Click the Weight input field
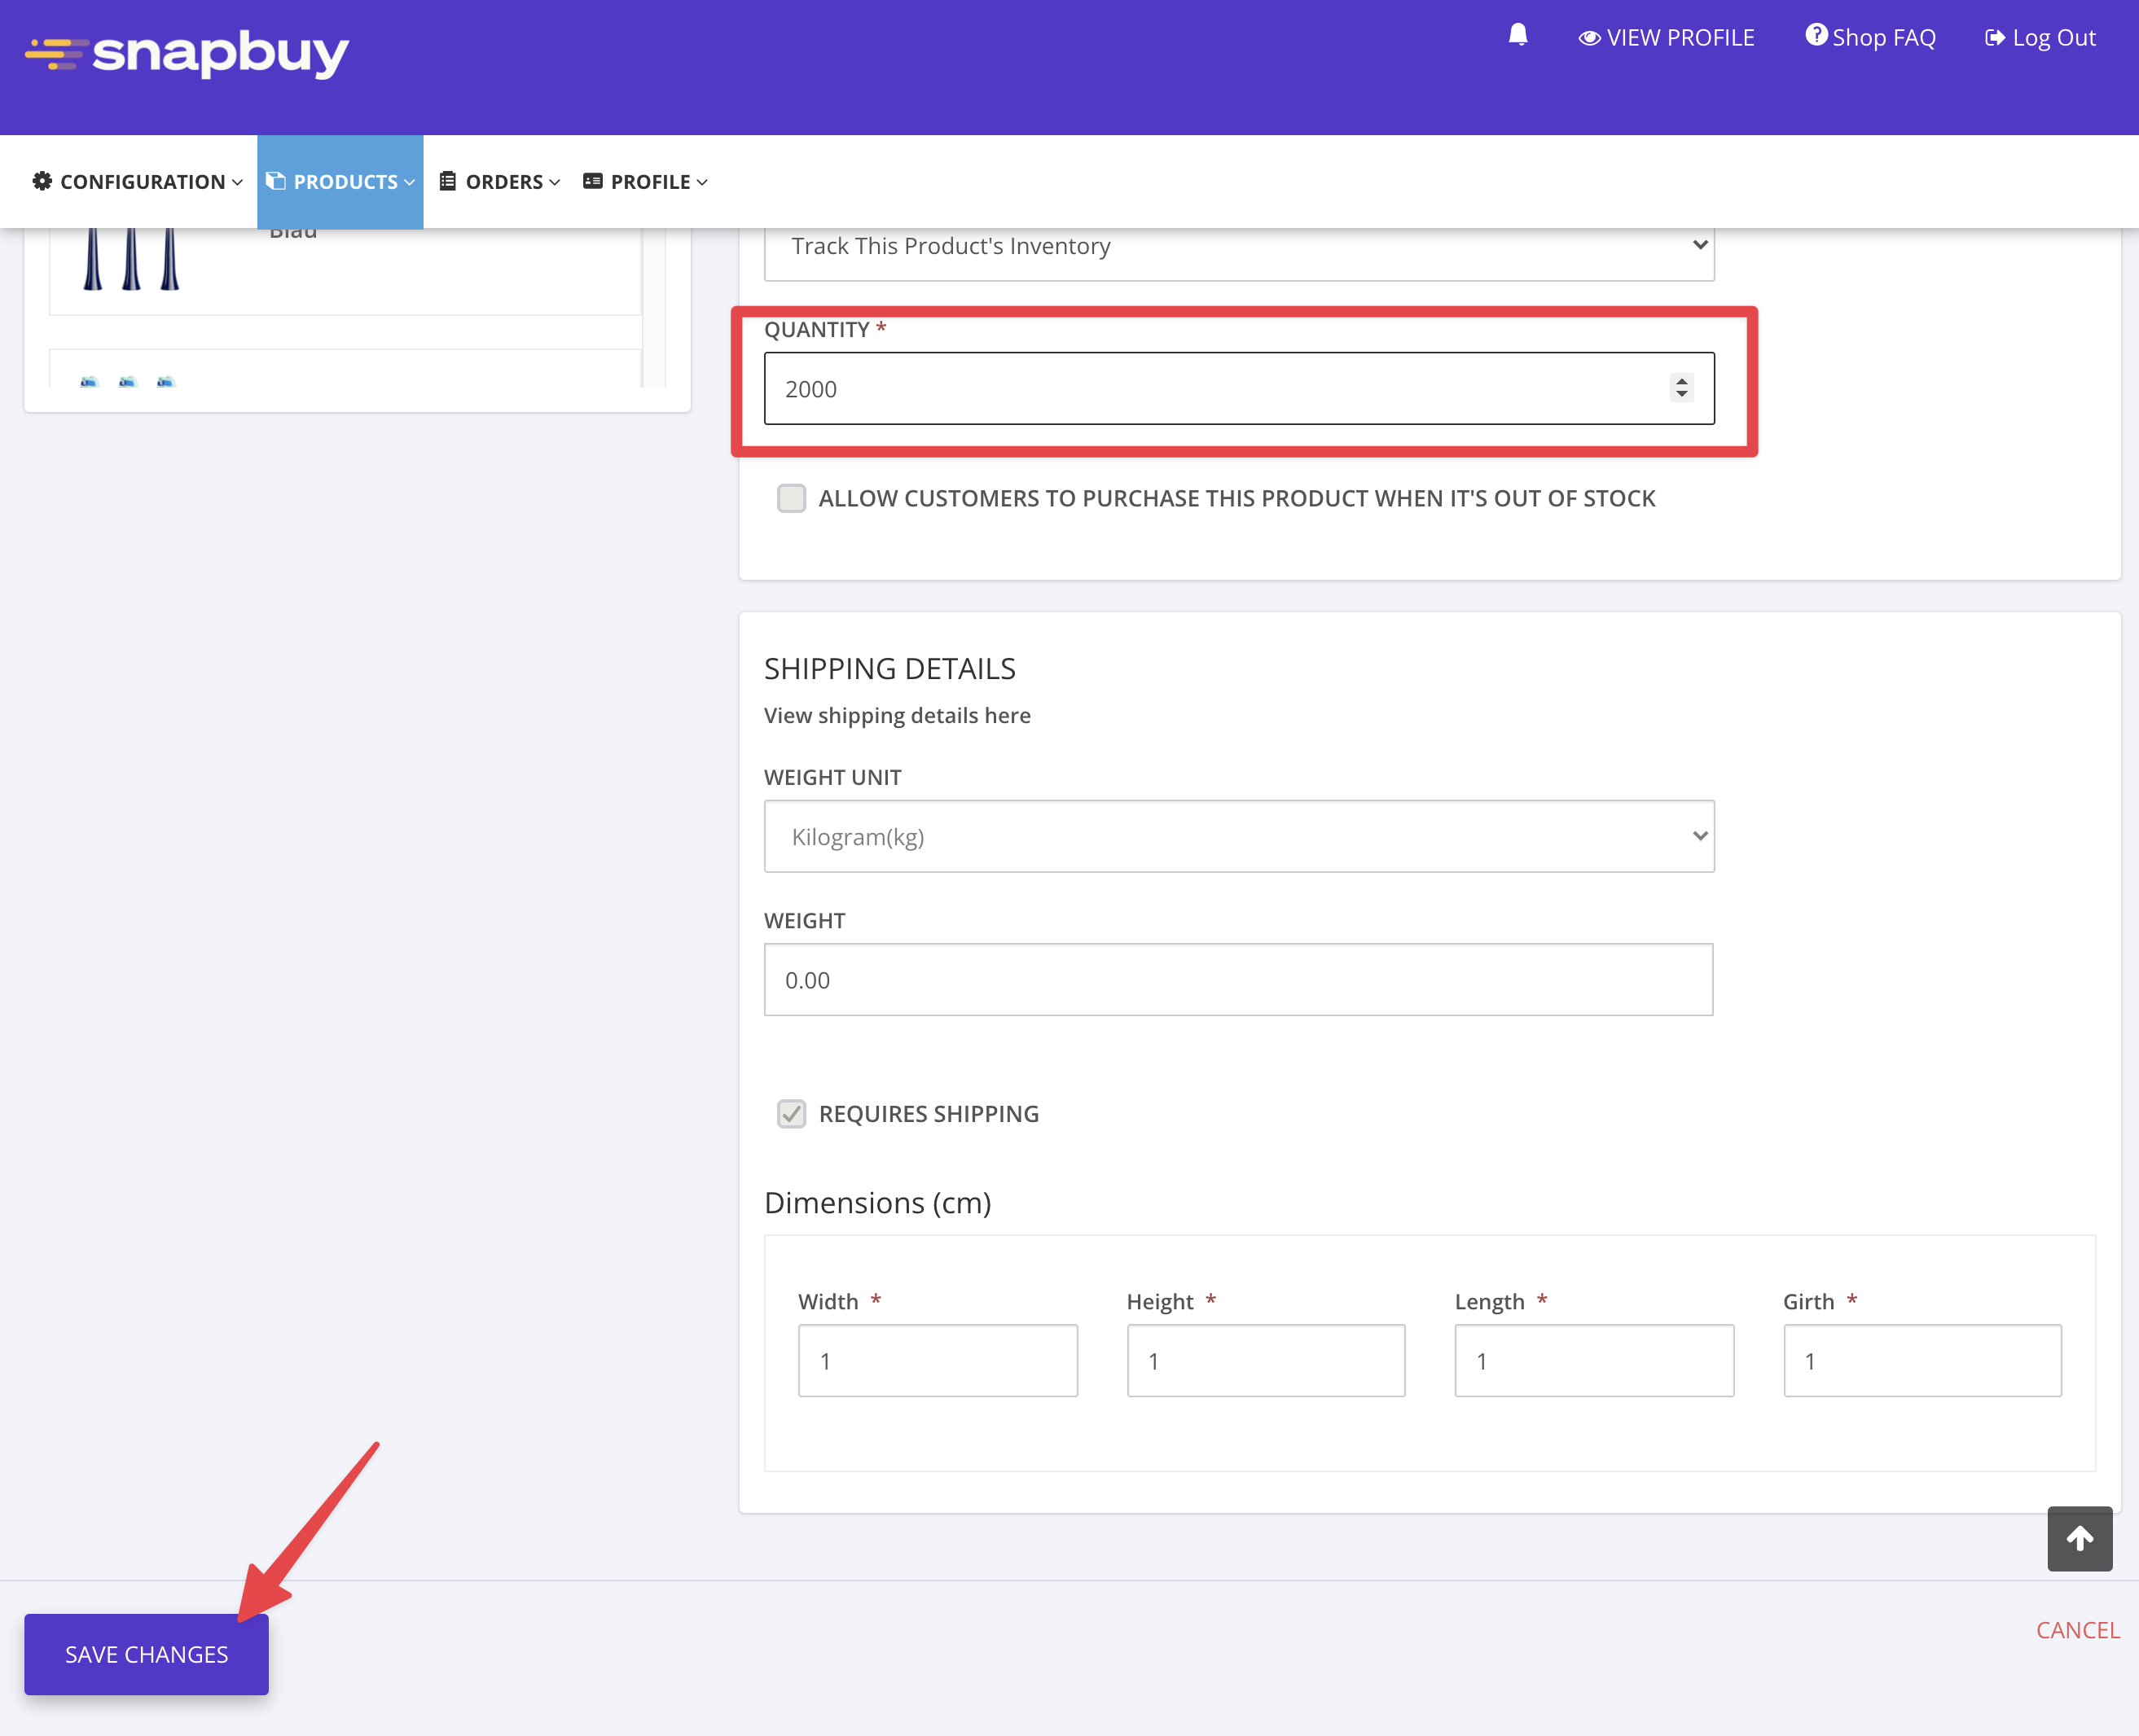The image size is (2139, 1736). pos(1237,980)
